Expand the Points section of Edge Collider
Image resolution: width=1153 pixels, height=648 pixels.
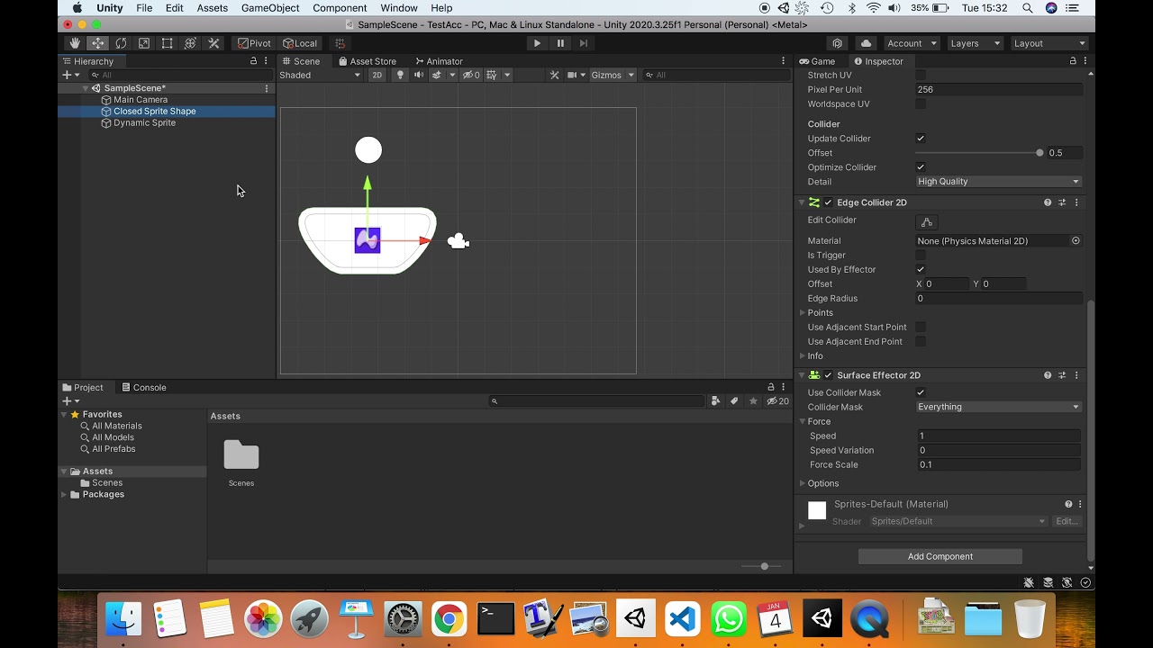point(804,312)
